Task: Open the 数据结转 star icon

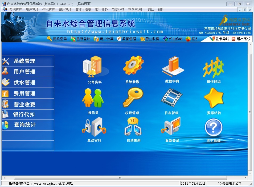Action: (x=214, y=98)
